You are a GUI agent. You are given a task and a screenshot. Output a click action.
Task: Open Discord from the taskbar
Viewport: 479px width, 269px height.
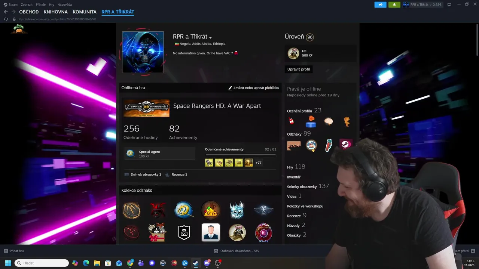click(x=207, y=263)
